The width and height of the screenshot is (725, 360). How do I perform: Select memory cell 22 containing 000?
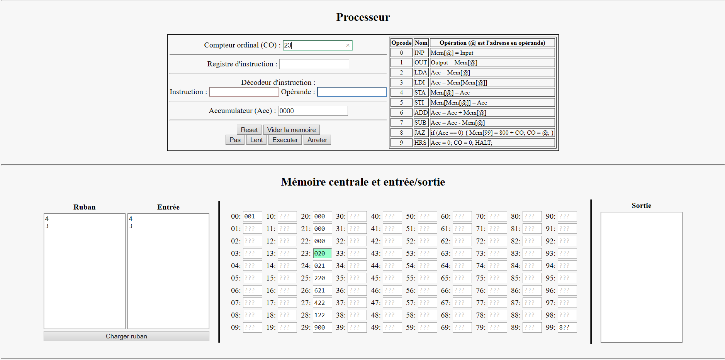tap(322, 241)
